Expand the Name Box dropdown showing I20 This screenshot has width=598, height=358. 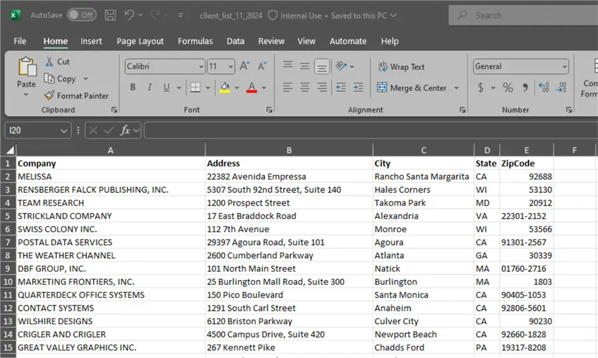pos(64,130)
